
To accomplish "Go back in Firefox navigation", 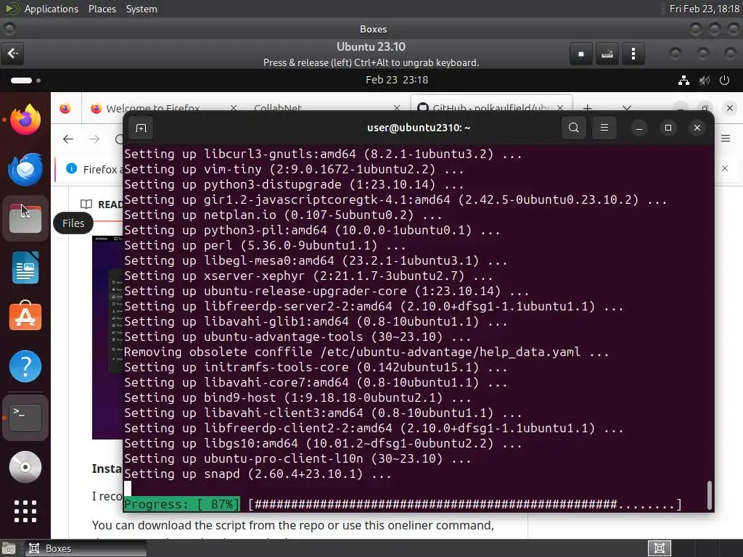I will (68, 139).
